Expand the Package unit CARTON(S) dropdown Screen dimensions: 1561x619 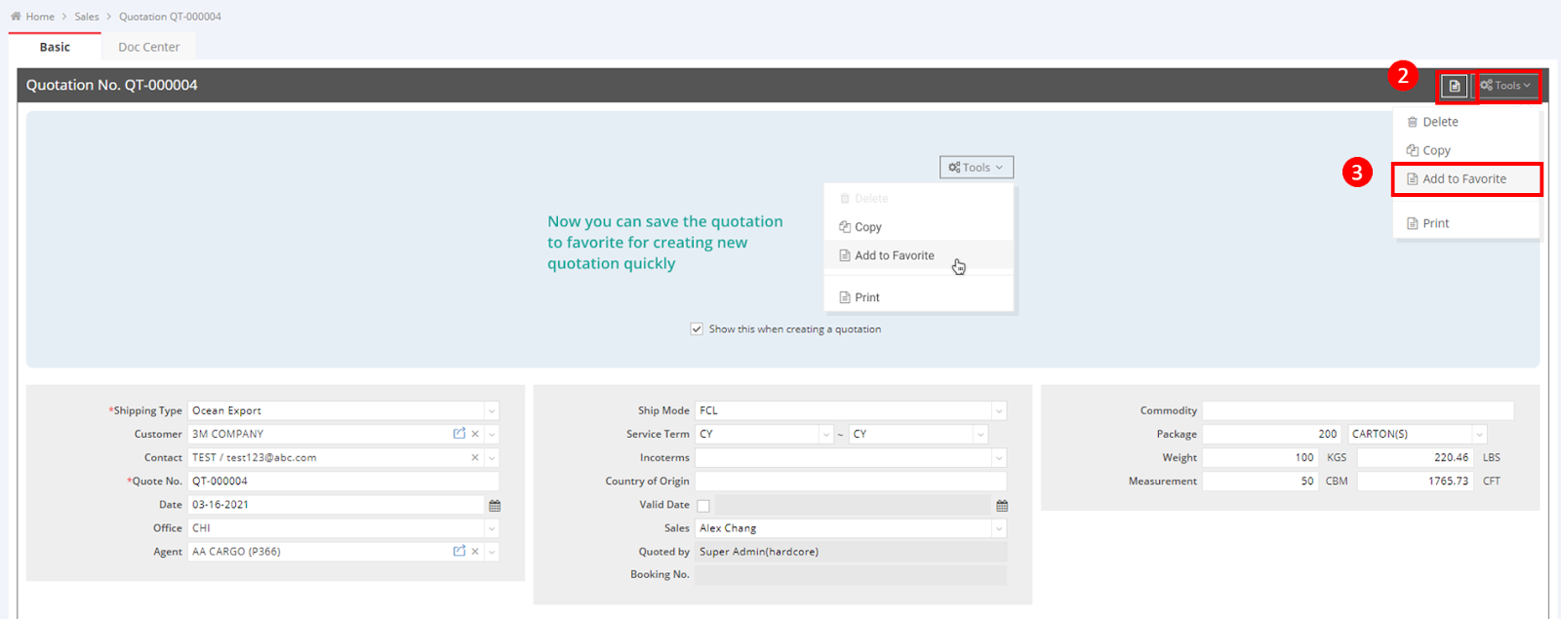pyautogui.click(x=1479, y=435)
